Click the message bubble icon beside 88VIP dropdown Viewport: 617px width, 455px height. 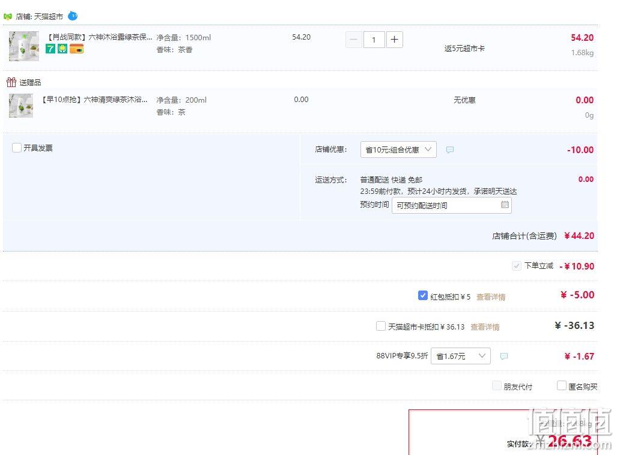503,356
